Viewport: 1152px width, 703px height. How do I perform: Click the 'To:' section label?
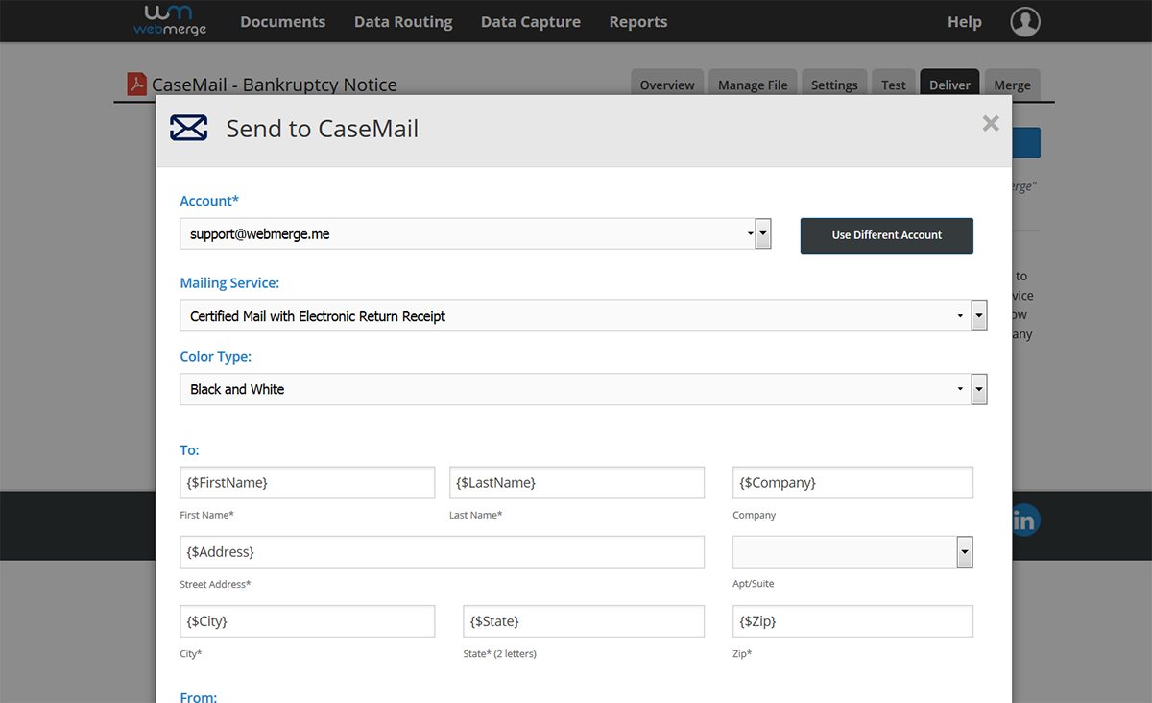click(x=189, y=449)
